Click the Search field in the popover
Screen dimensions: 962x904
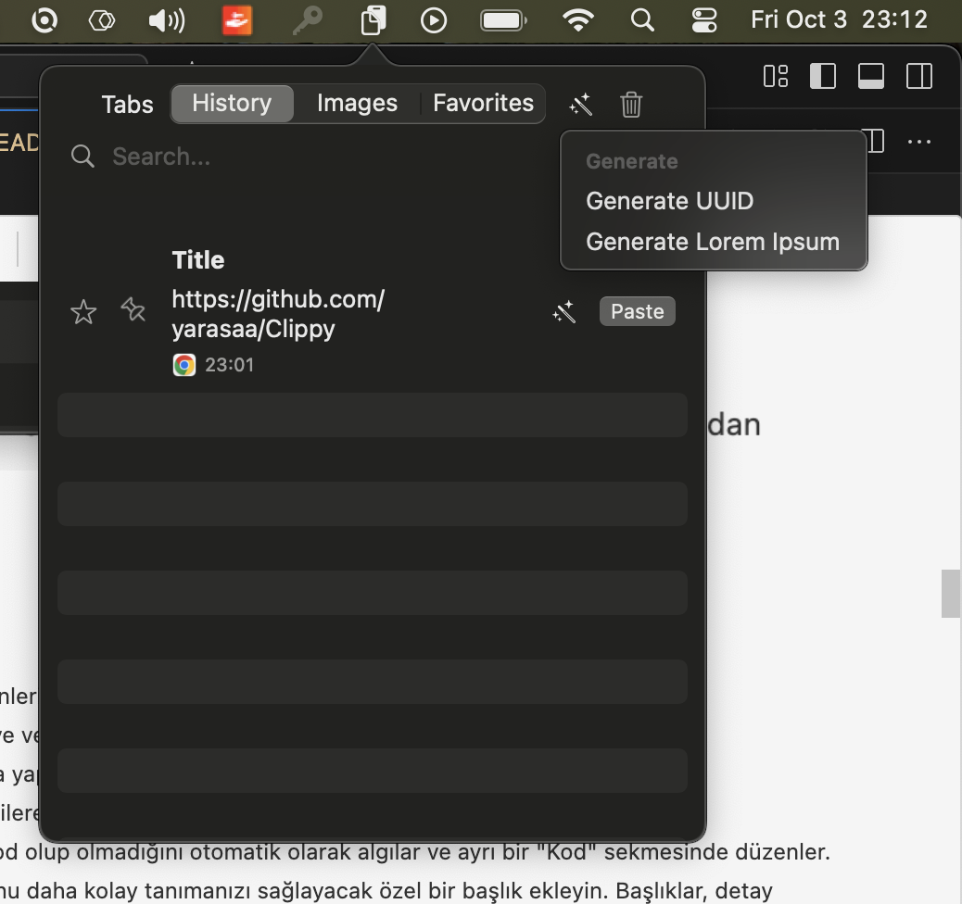pos(278,156)
